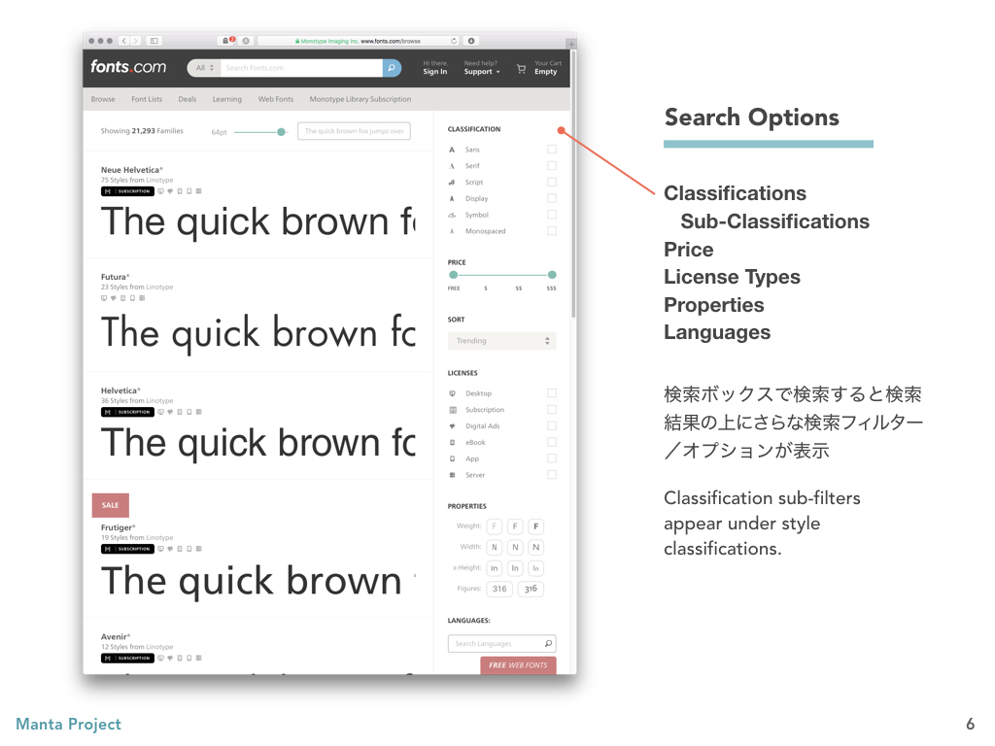Go back with browser back arrow
The height and width of the screenshot is (746, 995).
coord(123,41)
